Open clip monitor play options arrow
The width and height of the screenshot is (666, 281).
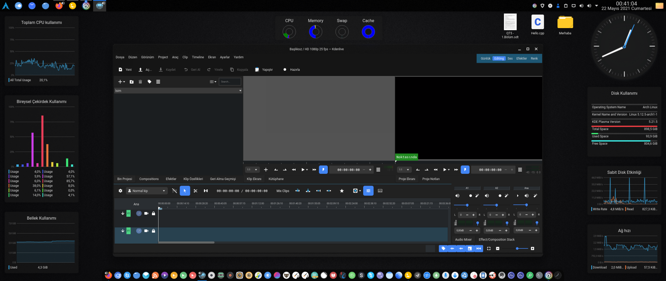(x=307, y=170)
